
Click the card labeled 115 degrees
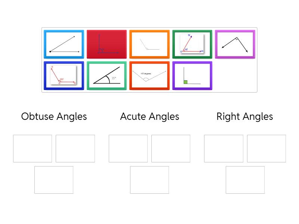tap(149, 76)
